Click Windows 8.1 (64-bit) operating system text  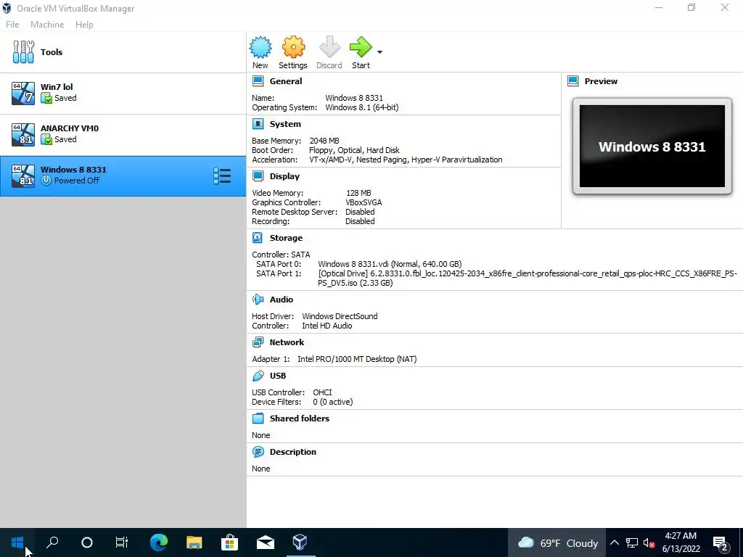[362, 107]
